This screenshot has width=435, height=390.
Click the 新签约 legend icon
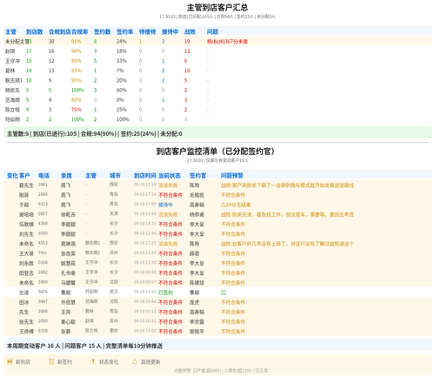tap(51, 361)
